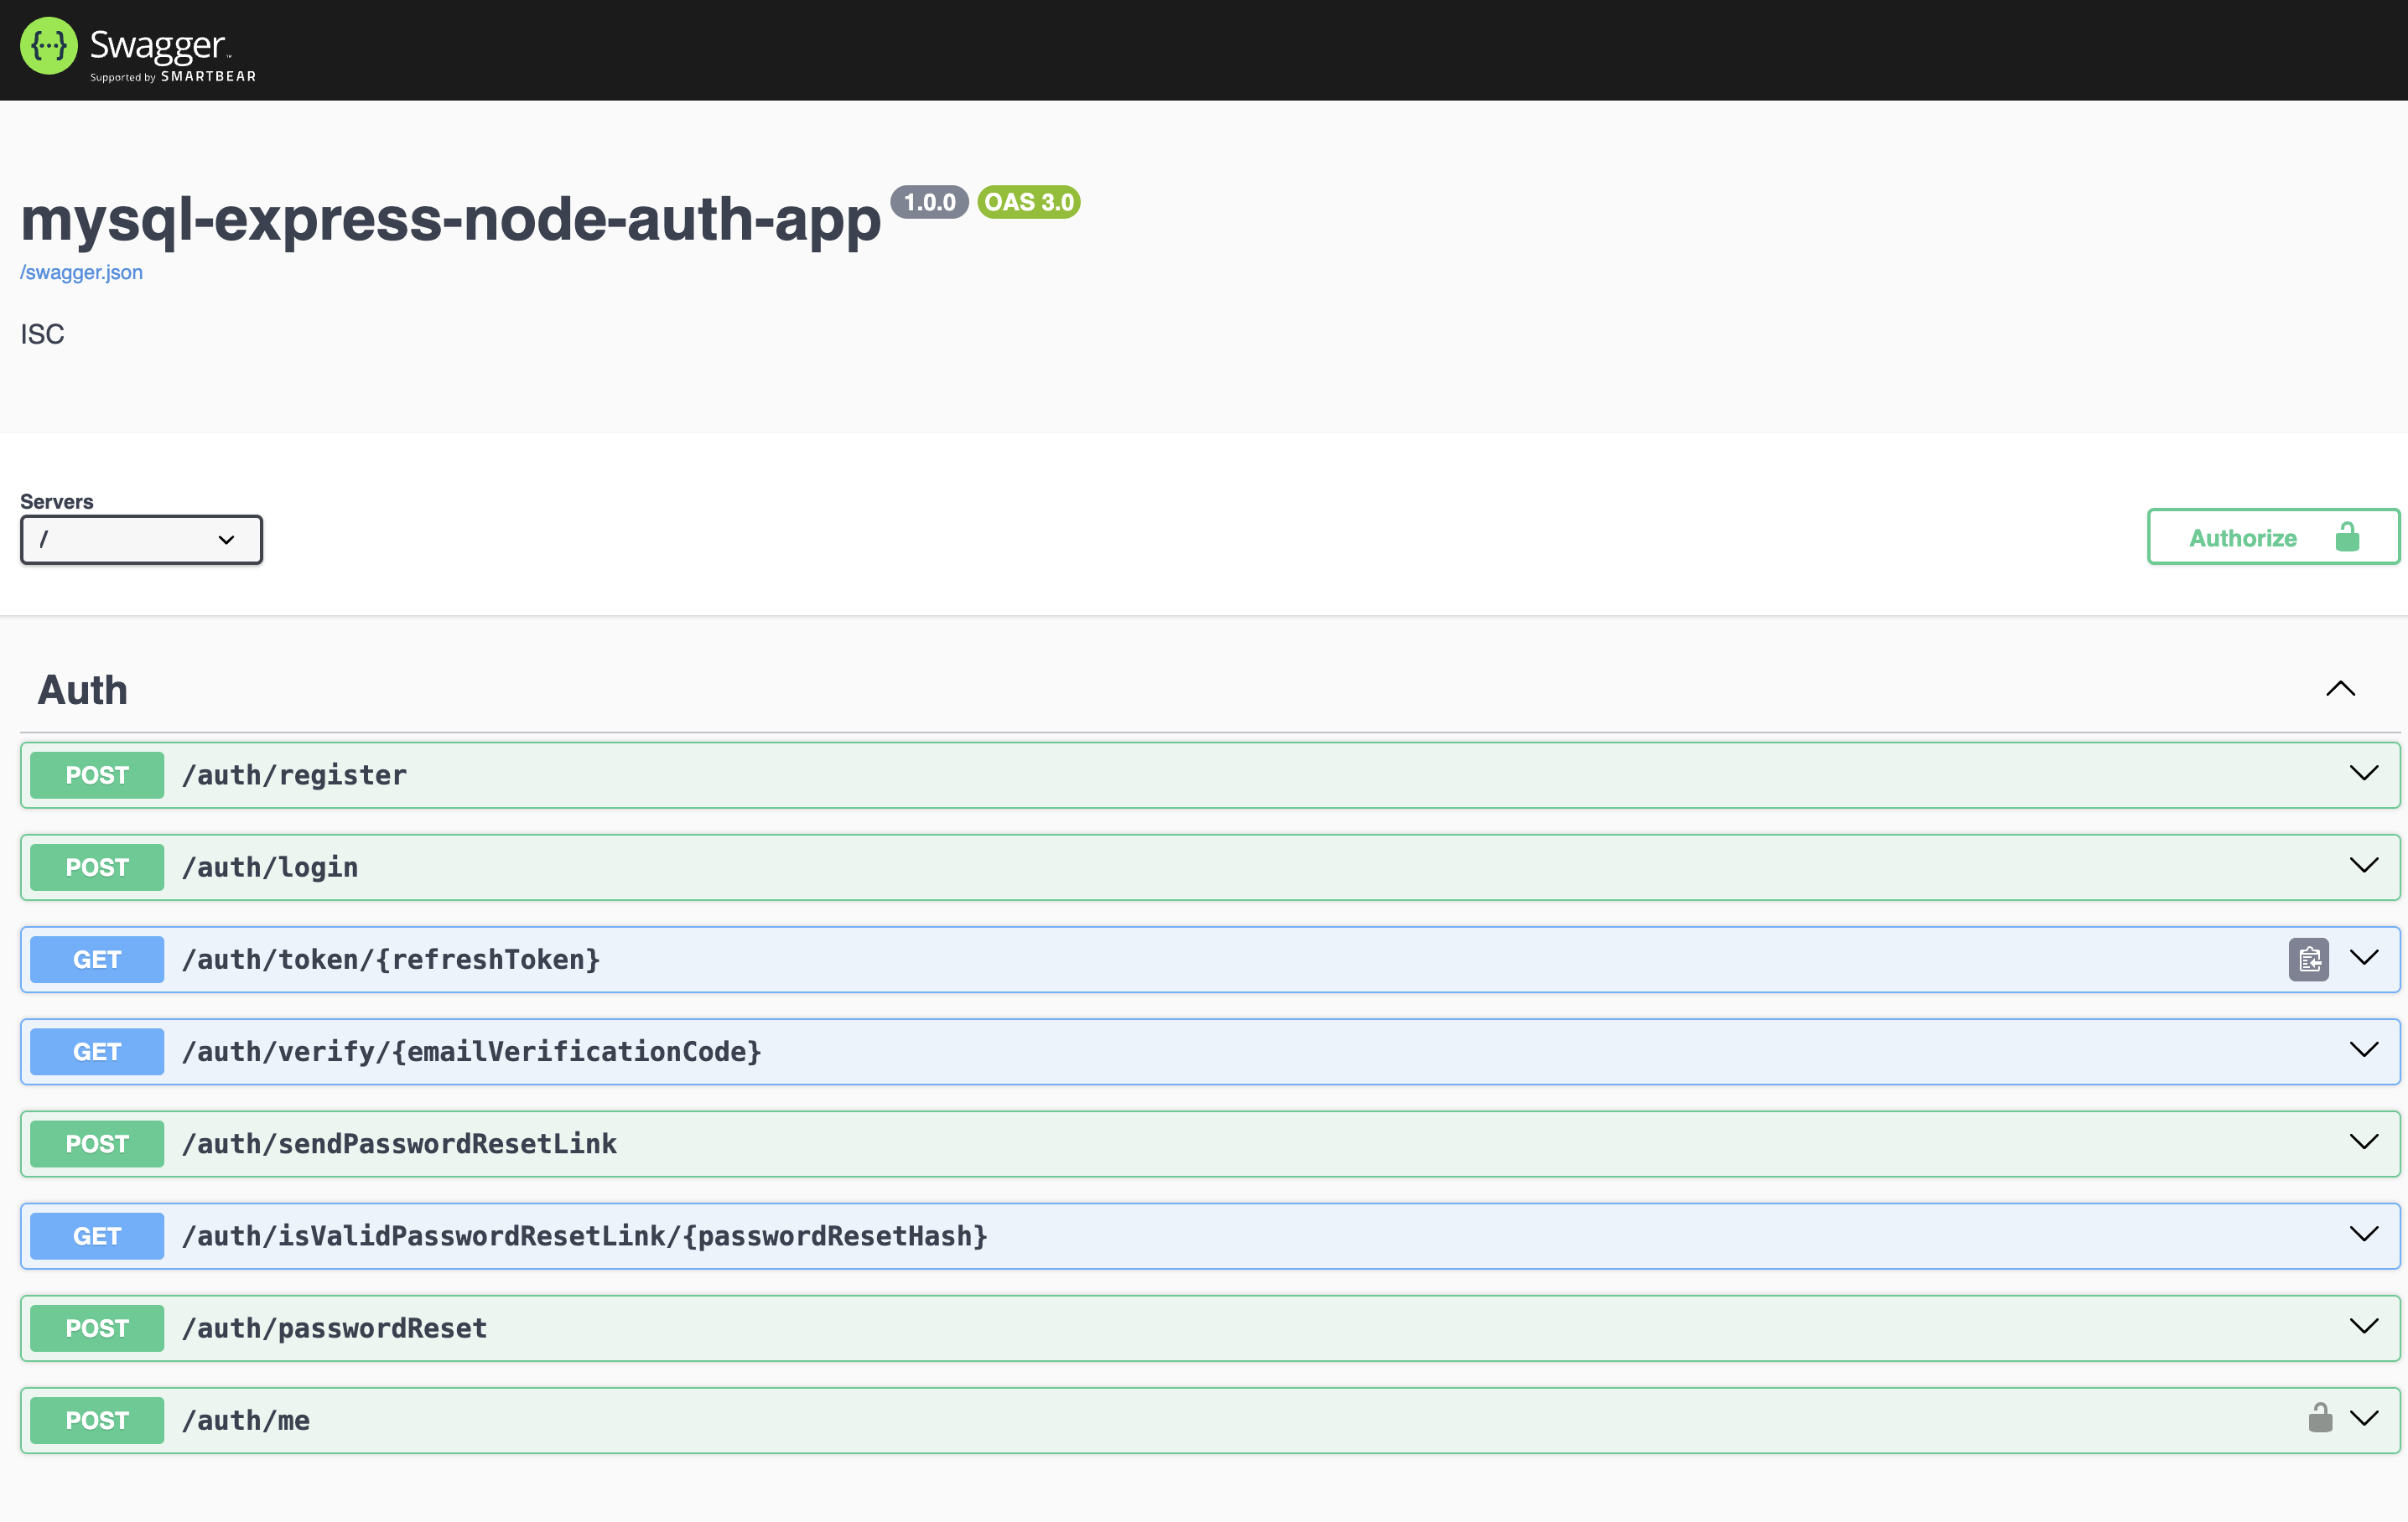The height and width of the screenshot is (1522, 2408).
Task: Expand the /auth/me chevron arrow
Action: coord(2363,1418)
